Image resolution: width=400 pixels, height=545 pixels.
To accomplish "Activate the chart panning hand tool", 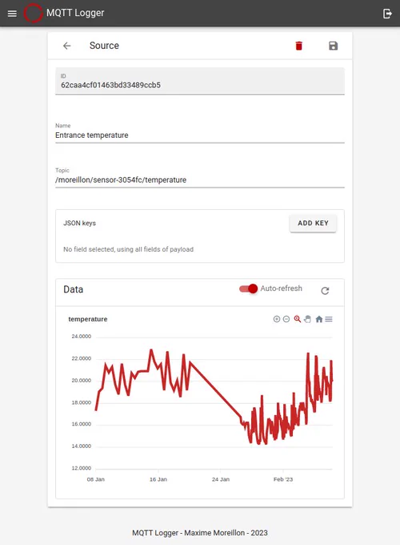I will point(308,319).
